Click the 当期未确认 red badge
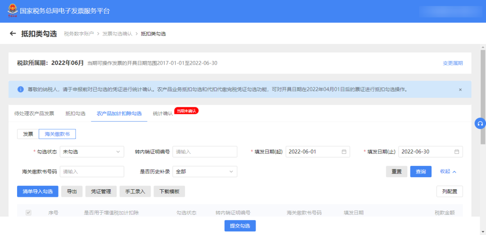The image size is (486, 235). [x=186, y=111]
